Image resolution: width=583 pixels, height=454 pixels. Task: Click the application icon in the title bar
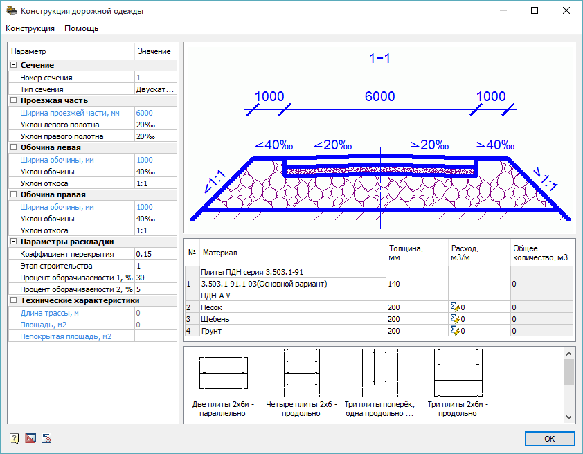(x=12, y=11)
